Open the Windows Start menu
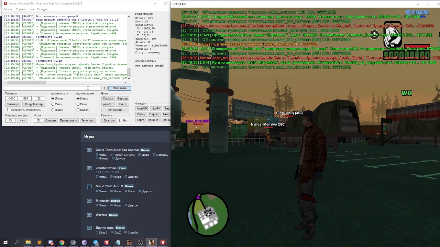The image size is (440, 247). click(x=5, y=243)
